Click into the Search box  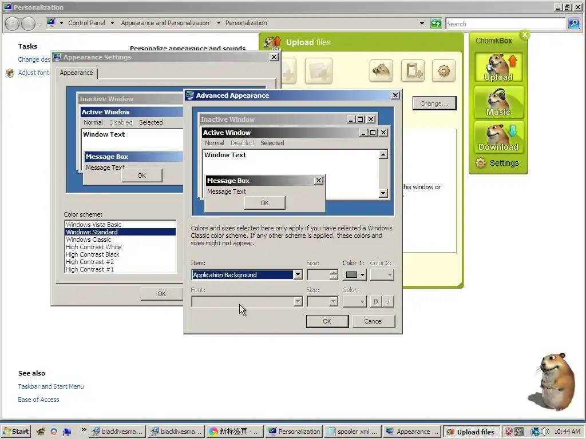[505, 23]
